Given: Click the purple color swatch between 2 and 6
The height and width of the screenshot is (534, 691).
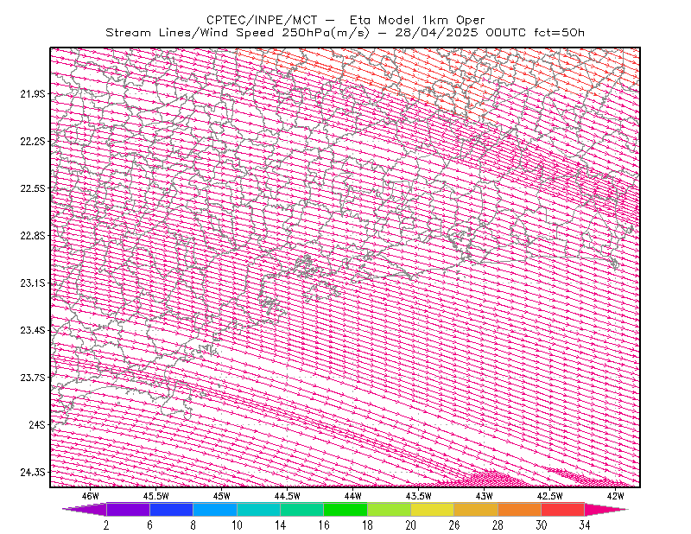Looking at the screenshot, I should 128,509.
